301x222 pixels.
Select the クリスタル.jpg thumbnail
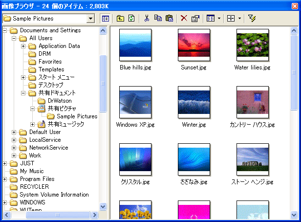[135, 159]
